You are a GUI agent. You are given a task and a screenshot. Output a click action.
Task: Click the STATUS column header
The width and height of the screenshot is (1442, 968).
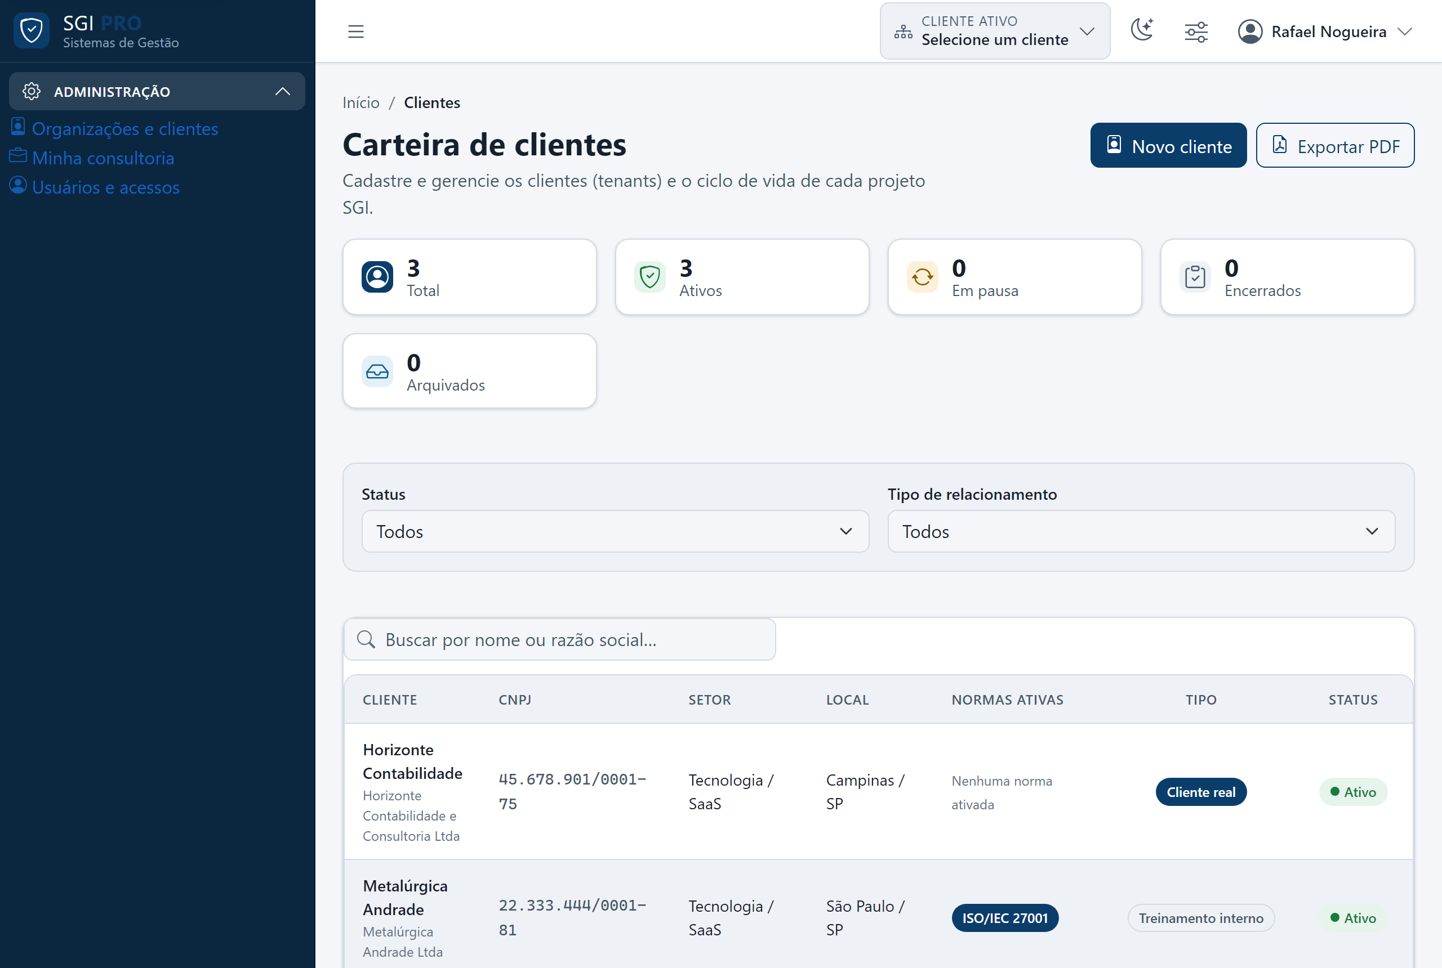pyautogui.click(x=1353, y=700)
